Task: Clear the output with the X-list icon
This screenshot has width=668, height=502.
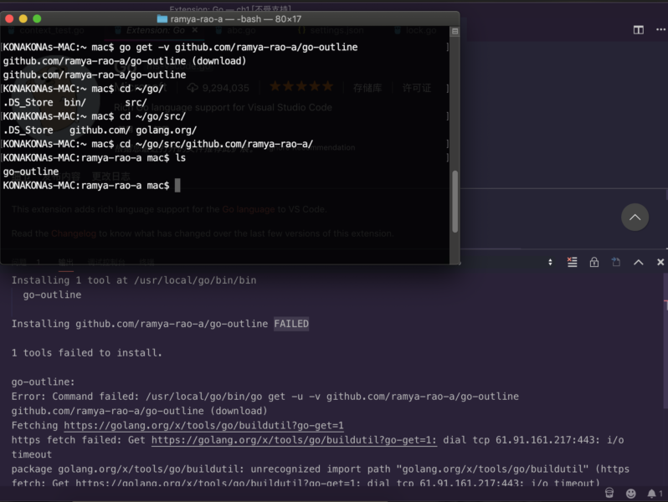Action: click(572, 262)
